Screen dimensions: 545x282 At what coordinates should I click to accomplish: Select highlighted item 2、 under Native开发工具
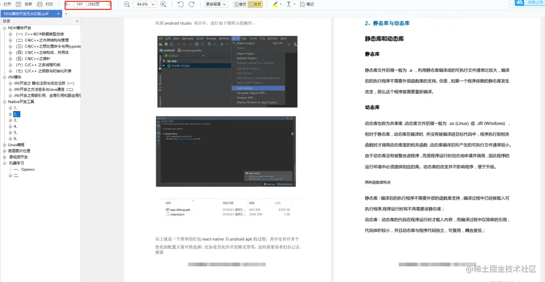coord(17,114)
